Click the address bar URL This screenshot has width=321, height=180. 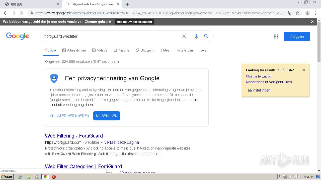pos(158,13)
